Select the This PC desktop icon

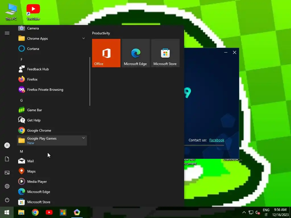(x=11, y=12)
